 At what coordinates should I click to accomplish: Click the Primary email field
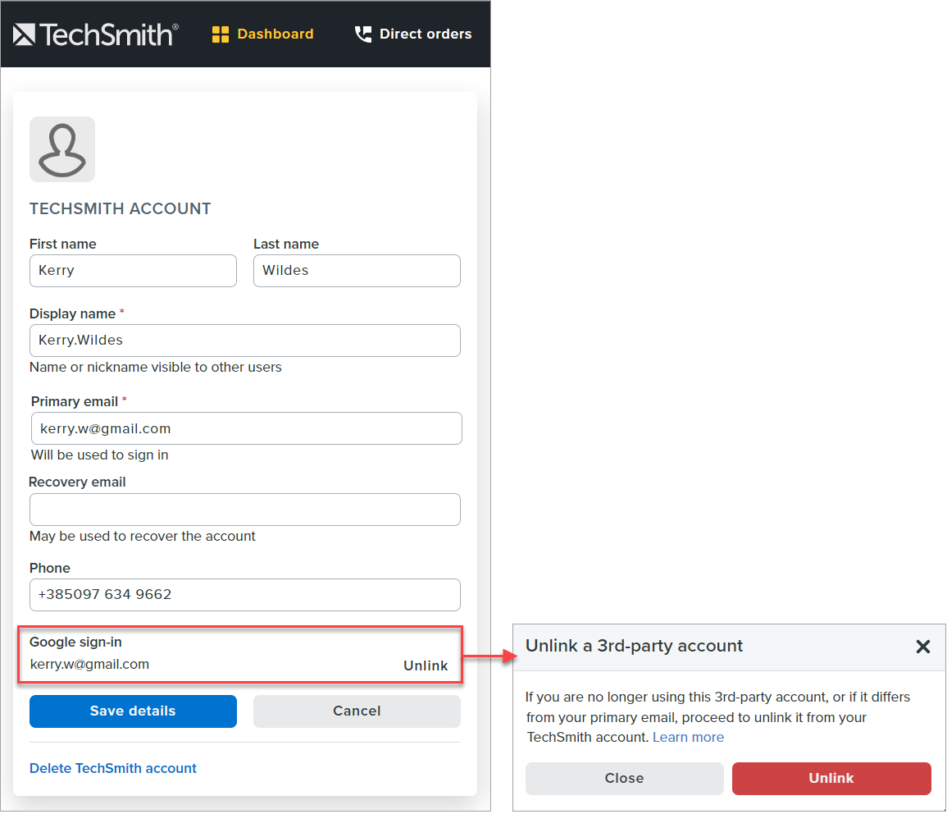point(244,428)
